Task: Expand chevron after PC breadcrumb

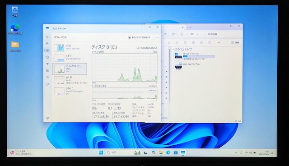Action: pyautogui.click(x=197, y=34)
